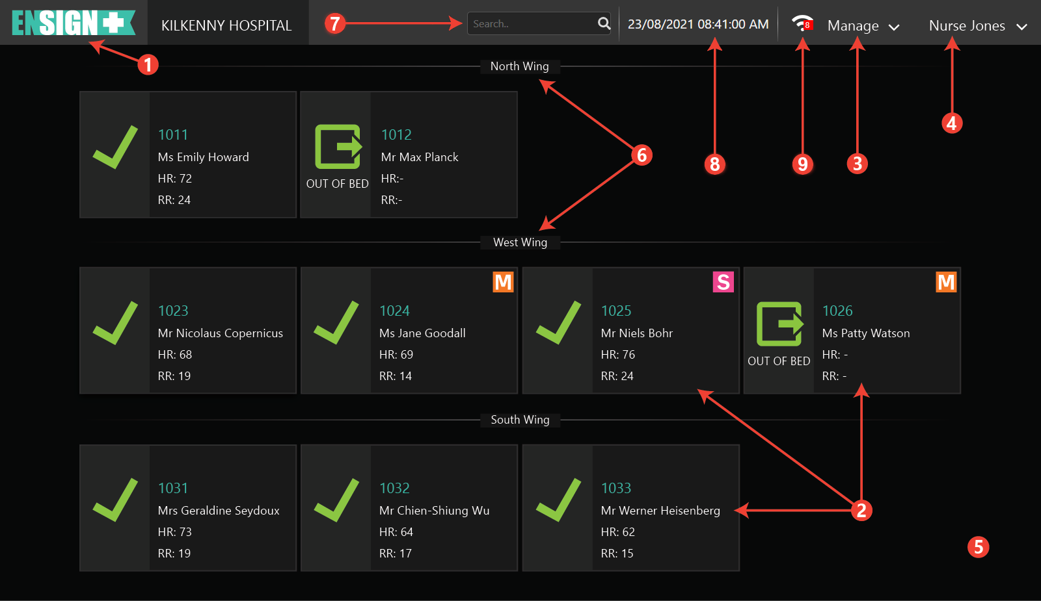
Task: Click the search magnifier icon
Action: pyautogui.click(x=604, y=23)
